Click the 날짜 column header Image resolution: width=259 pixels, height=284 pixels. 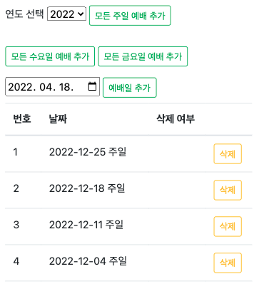coord(58,118)
